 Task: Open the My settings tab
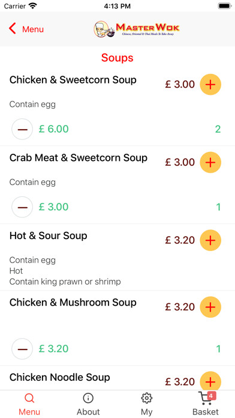pos(147,404)
